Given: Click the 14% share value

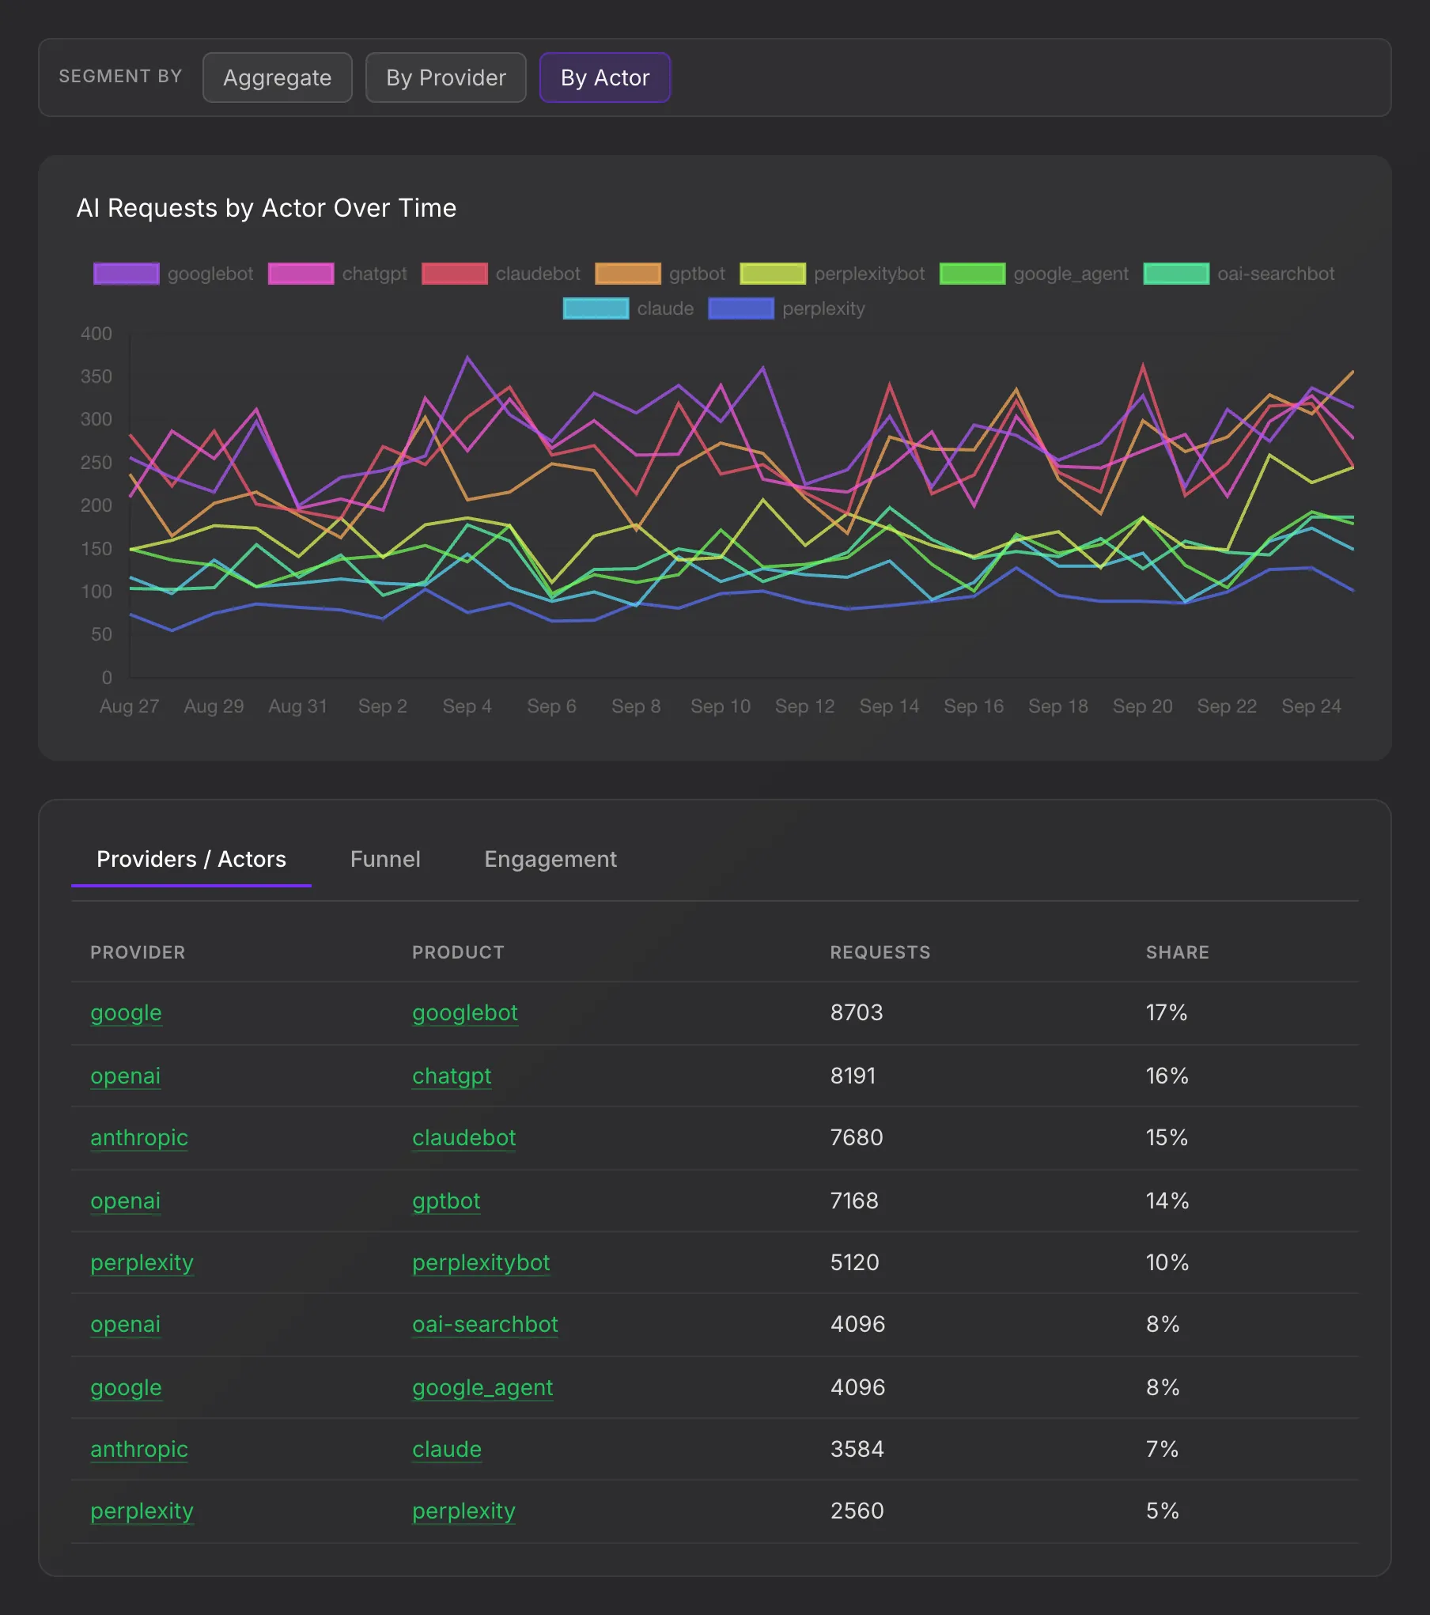Looking at the screenshot, I should 1167,1201.
